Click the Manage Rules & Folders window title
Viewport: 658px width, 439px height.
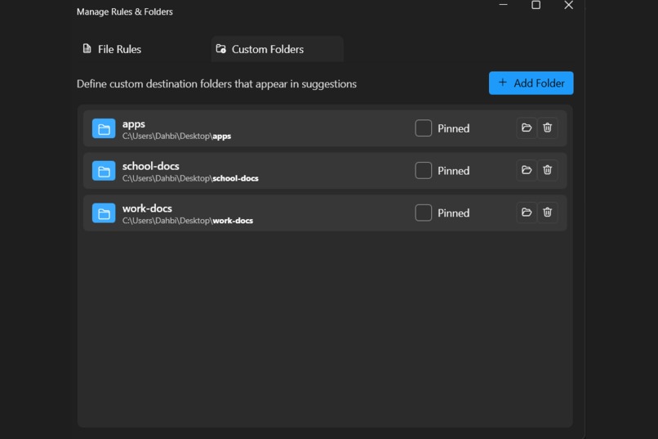[x=125, y=11]
